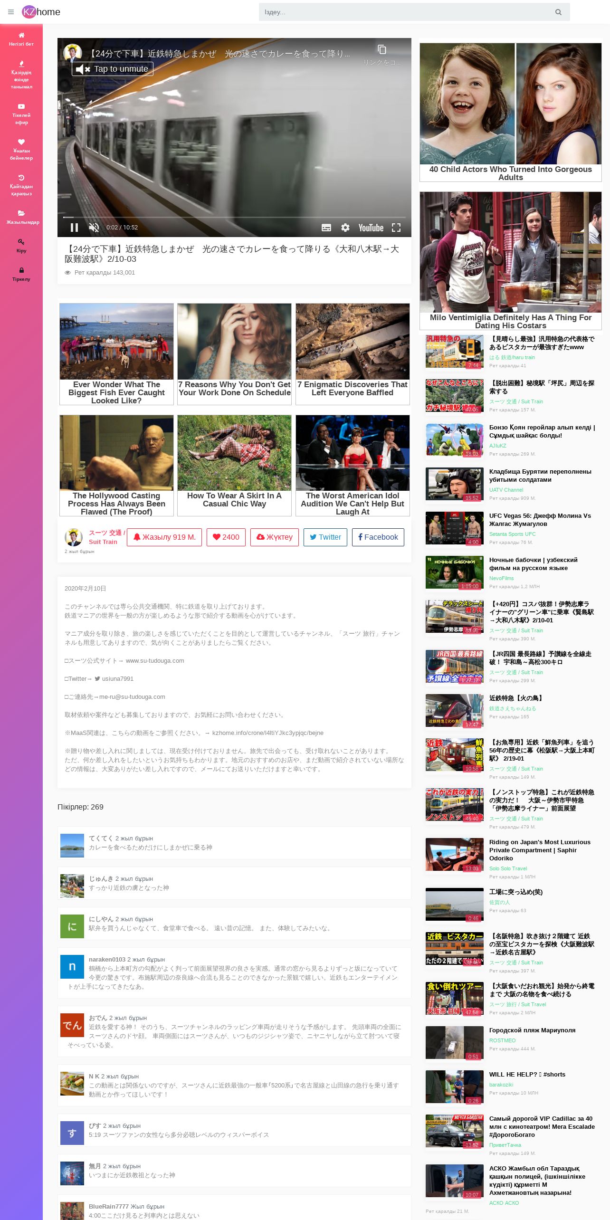Open Самый дорогой VIP Cadillac video
The width and height of the screenshot is (610, 1220).
click(542, 1126)
